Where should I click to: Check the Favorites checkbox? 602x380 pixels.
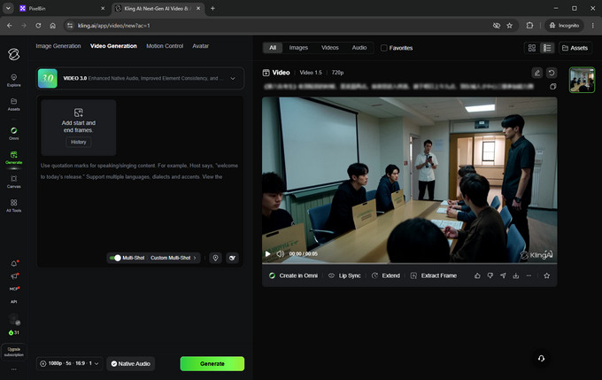(x=383, y=48)
